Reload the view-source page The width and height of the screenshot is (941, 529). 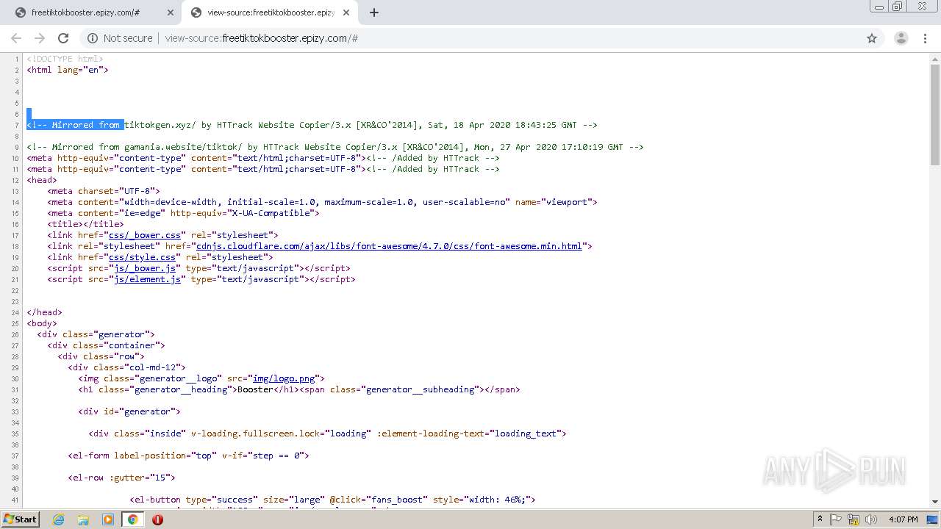point(63,38)
